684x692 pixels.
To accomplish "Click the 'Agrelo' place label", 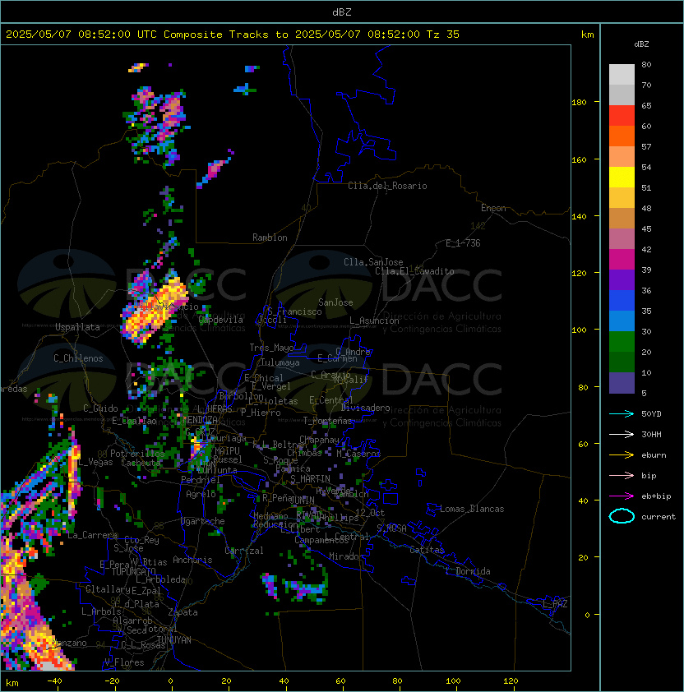I will click(201, 494).
